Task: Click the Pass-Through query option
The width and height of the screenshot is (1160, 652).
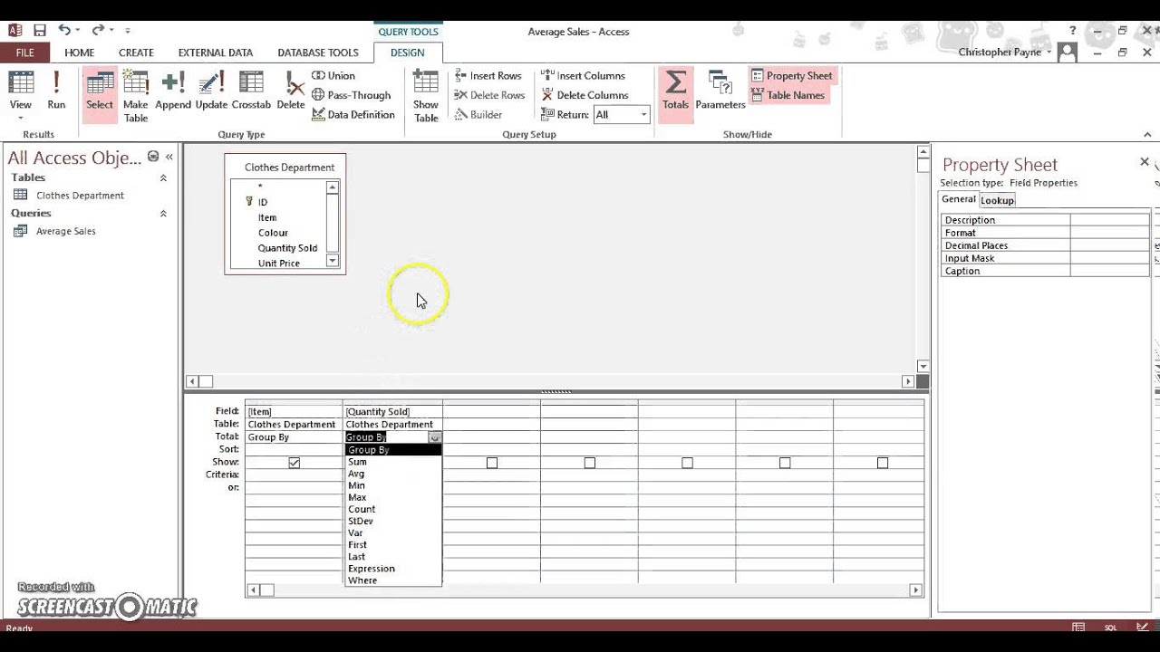Action: (351, 95)
